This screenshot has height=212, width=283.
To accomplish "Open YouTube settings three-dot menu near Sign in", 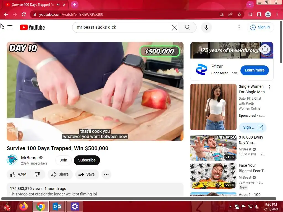I will (239, 27).
